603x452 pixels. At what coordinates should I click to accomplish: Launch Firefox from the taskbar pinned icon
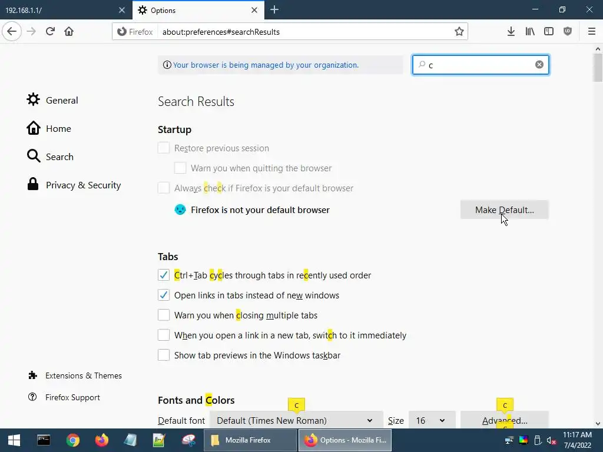click(x=102, y=440)
